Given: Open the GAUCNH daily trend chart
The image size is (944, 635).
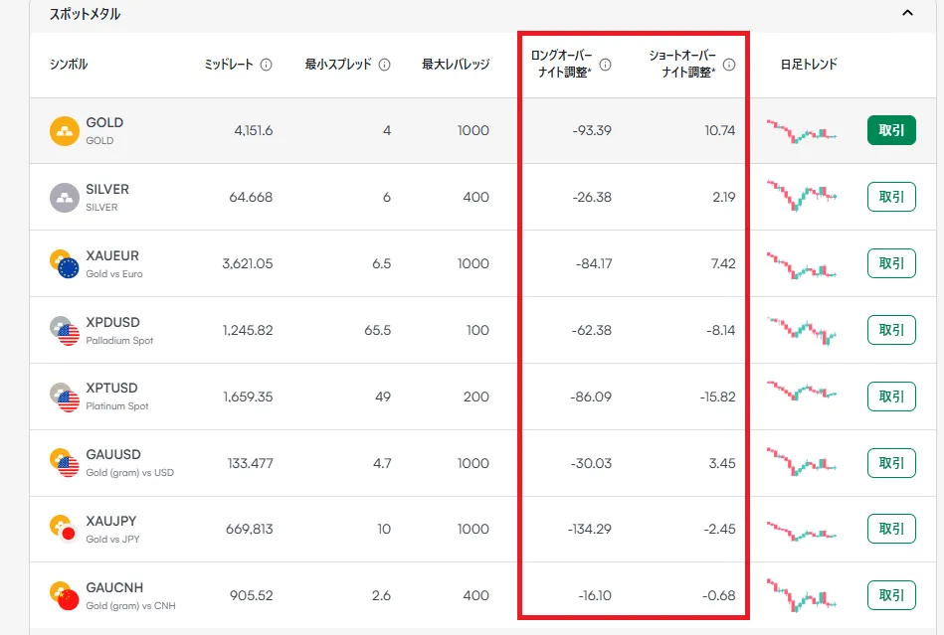Looking at the screenshot, I should [802, 594].
